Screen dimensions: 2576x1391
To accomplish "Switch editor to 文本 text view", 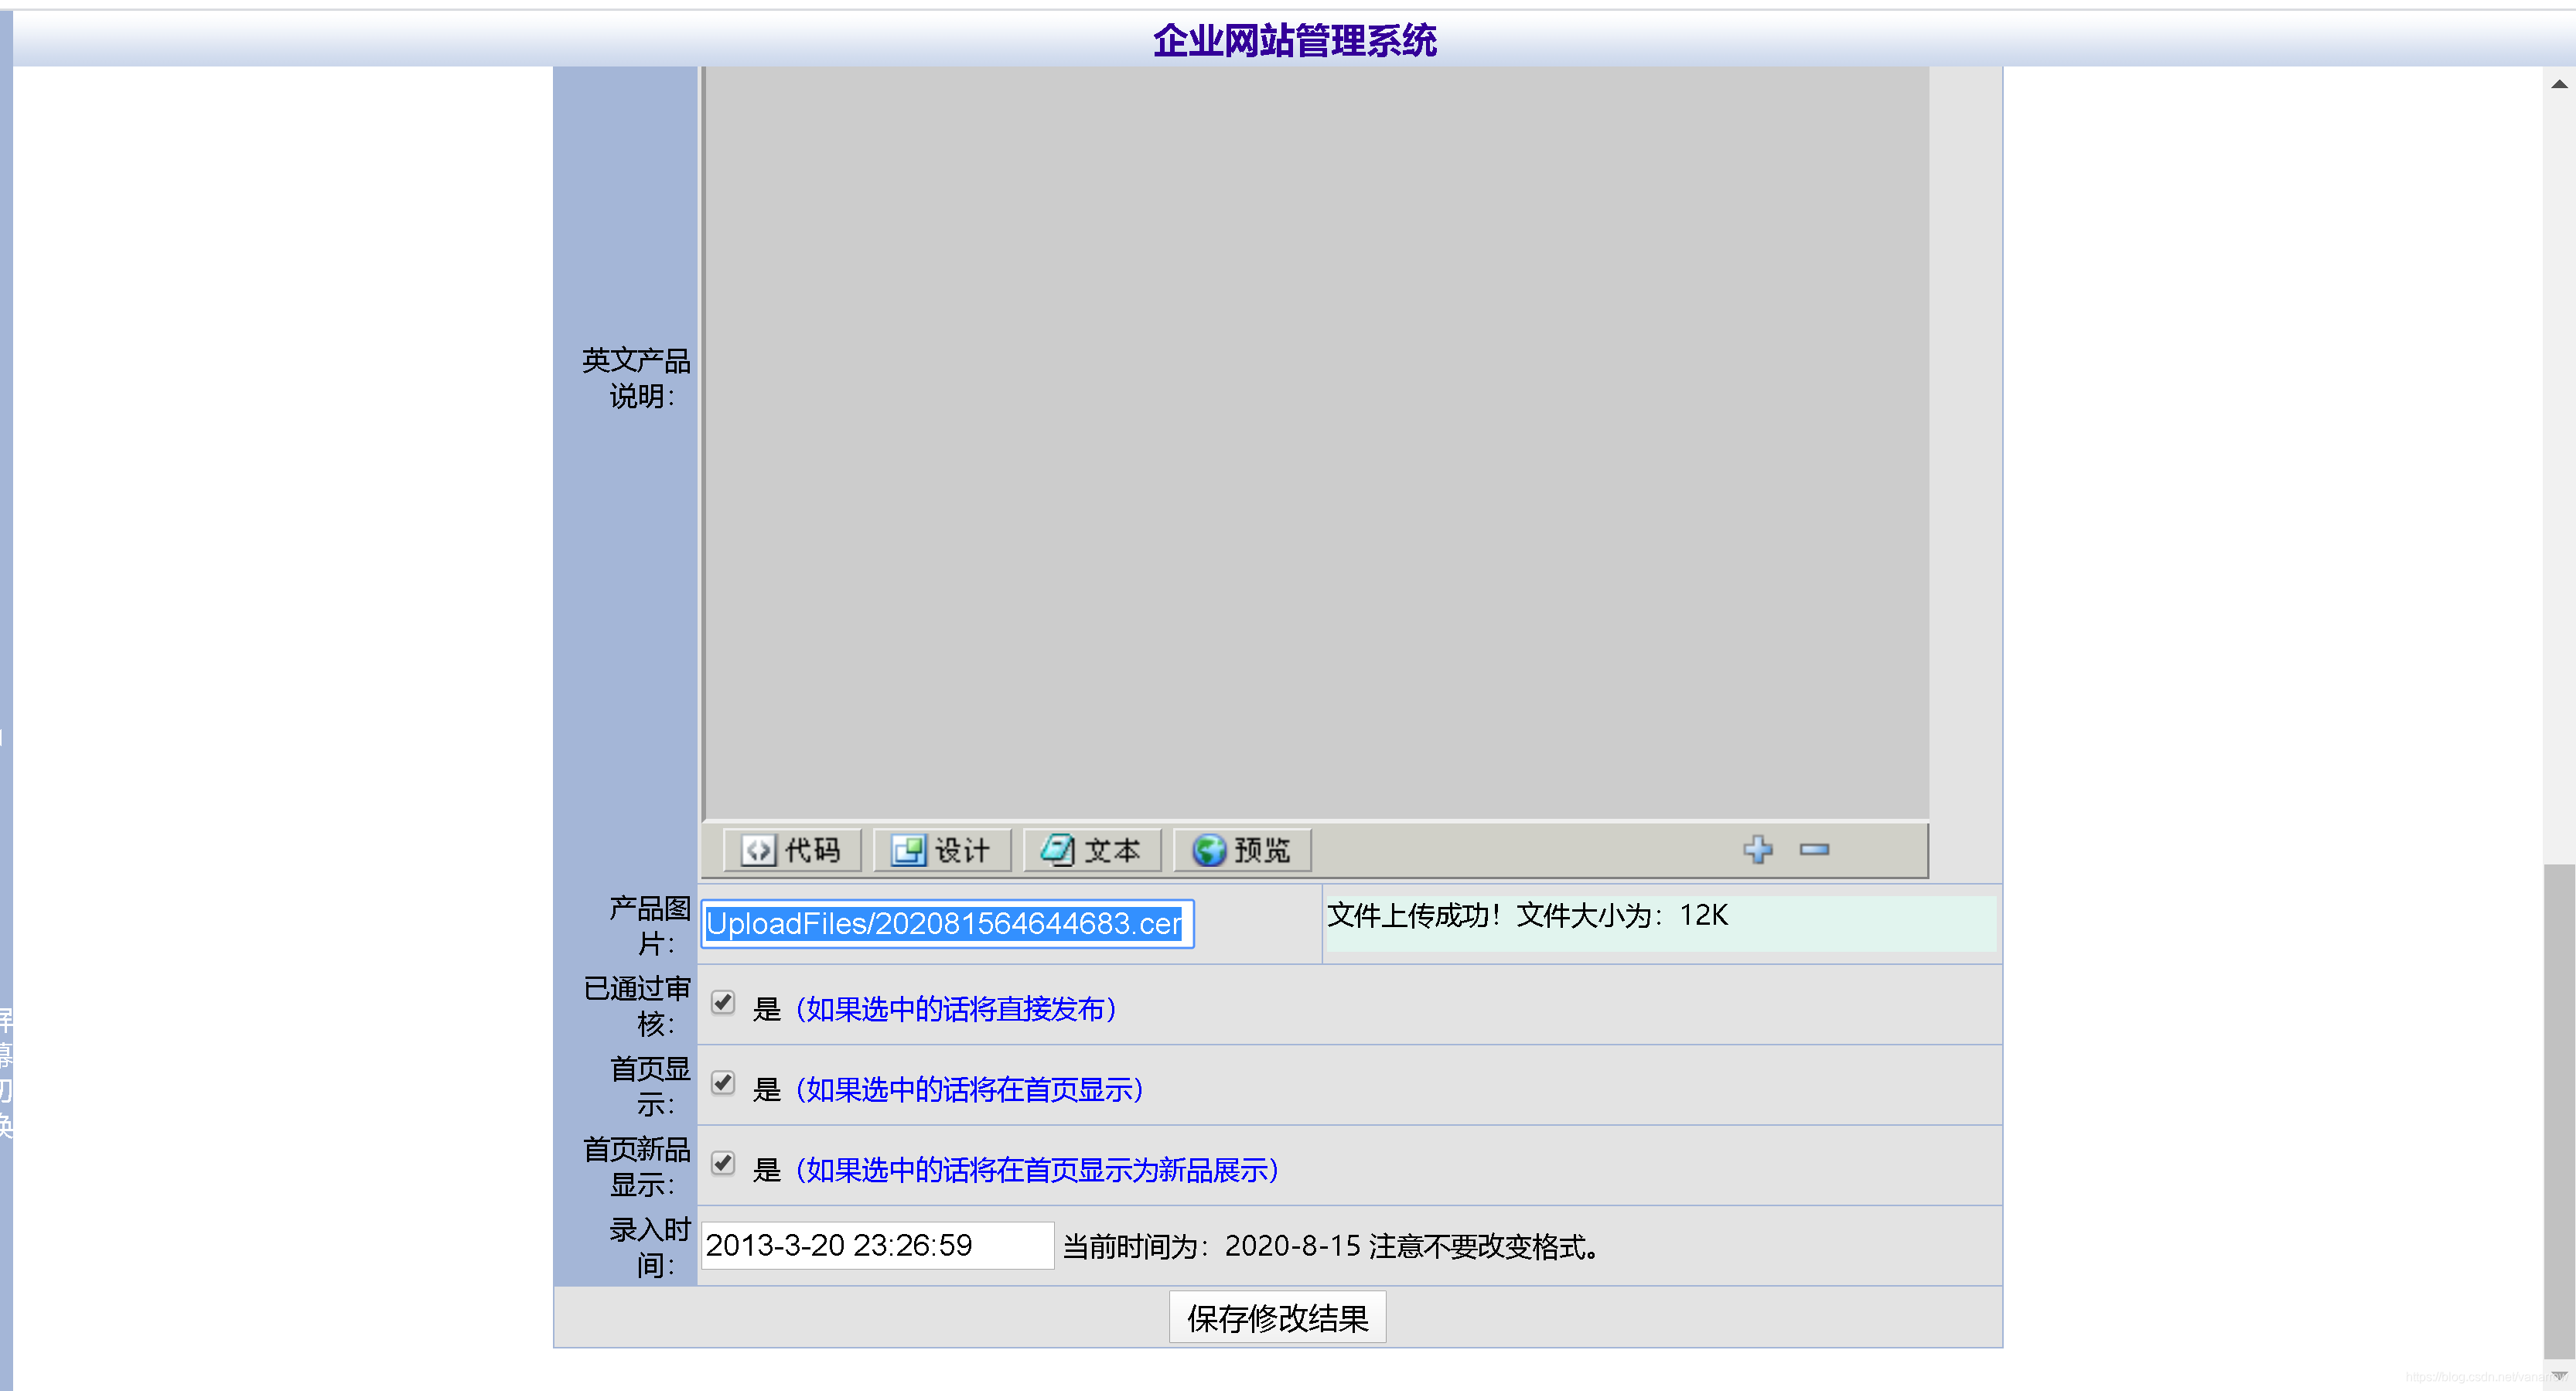I will [x=1092, y=850].
